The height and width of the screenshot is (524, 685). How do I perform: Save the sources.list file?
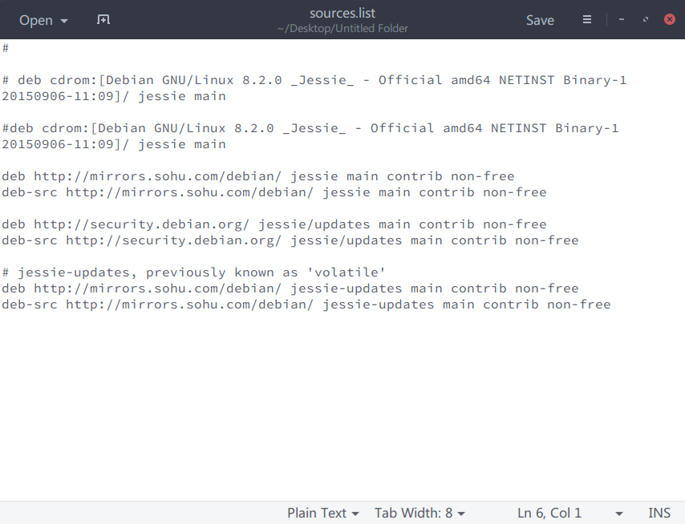pyautogui.click(x=540, y=20)
